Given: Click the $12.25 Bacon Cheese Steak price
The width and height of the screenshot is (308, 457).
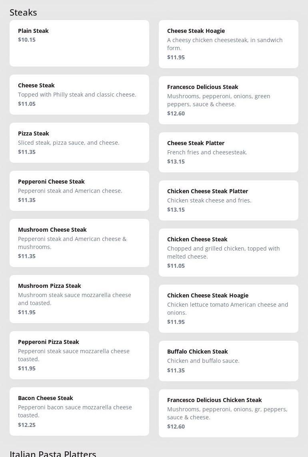Looking at the screenshot, I should pos(27,425).
